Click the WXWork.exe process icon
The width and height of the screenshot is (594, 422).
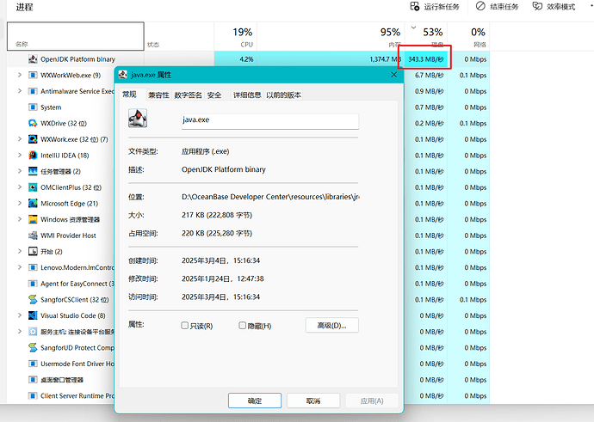(33, 139)
